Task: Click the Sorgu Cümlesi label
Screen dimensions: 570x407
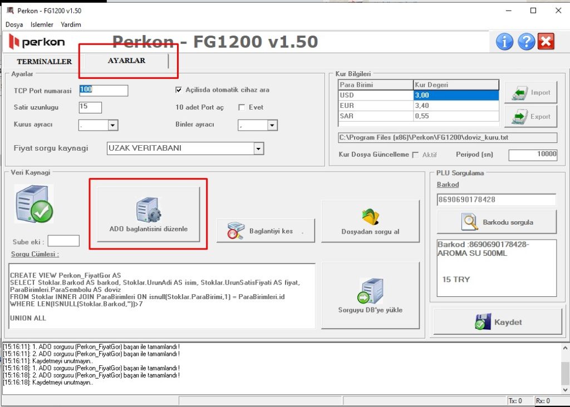Action: click(x=35, y=254)
